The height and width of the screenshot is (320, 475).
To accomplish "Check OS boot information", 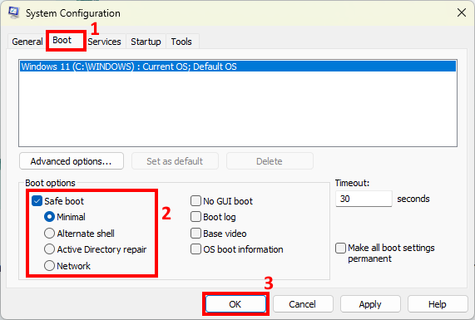I will (195, 249).
